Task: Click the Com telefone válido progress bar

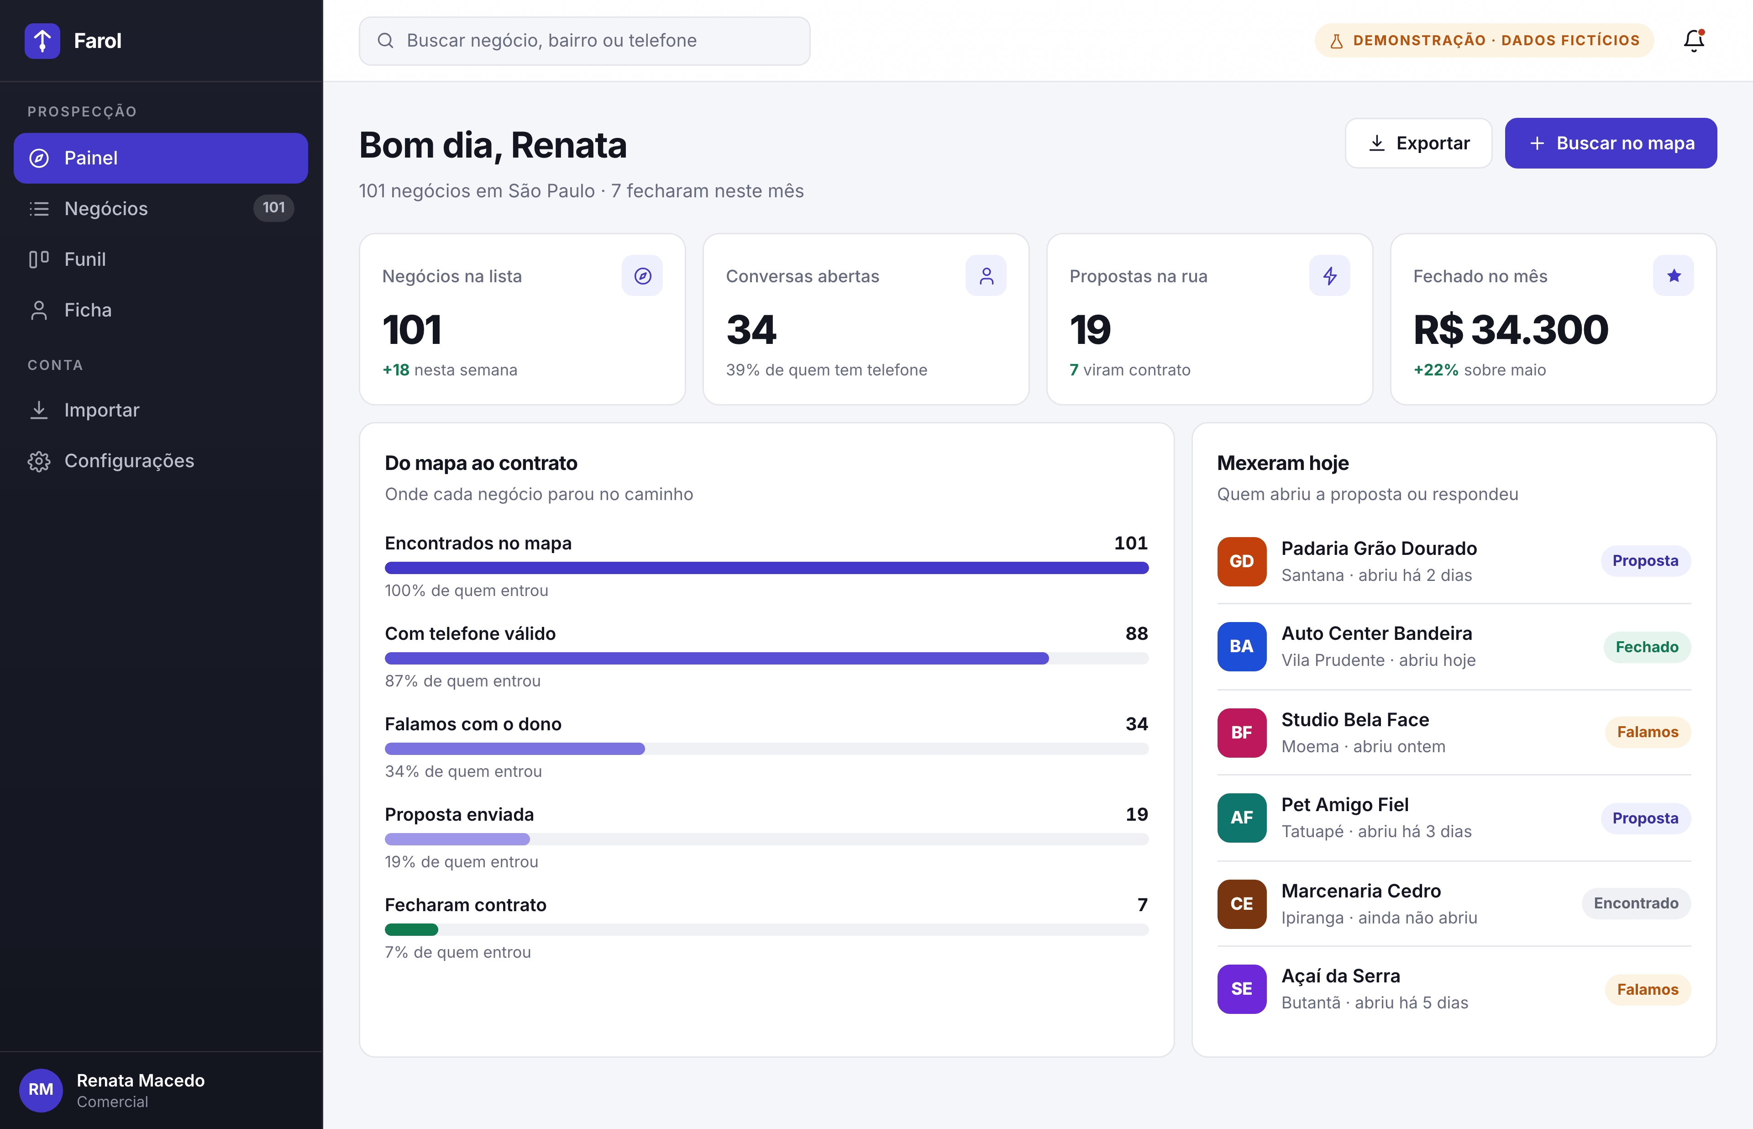Action: coord(766,658)
